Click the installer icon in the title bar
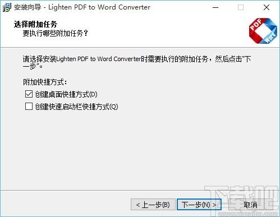The image size is (280, 217). [7, 7]
